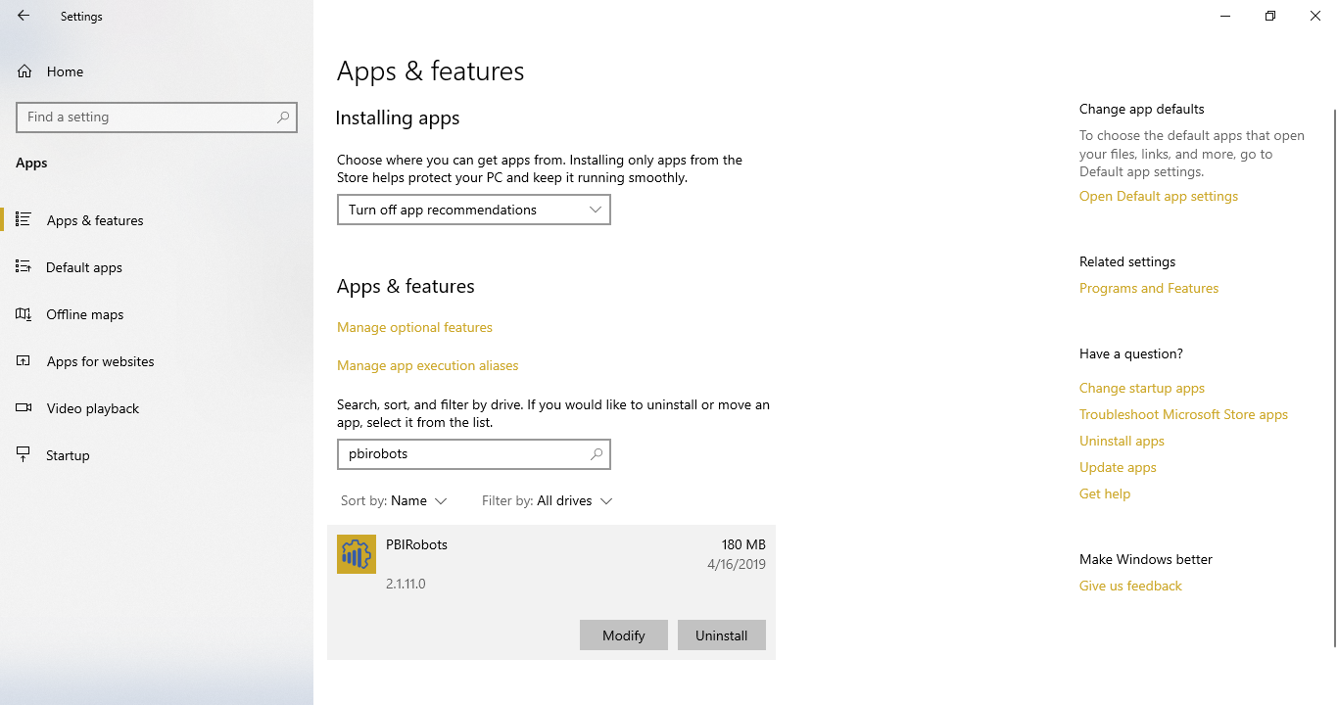
Task: Minimize the Settings window
Action: click(1225, 16)
